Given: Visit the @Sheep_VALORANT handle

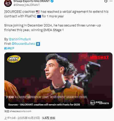Looking at the screenshot, I should click(27, 5).
